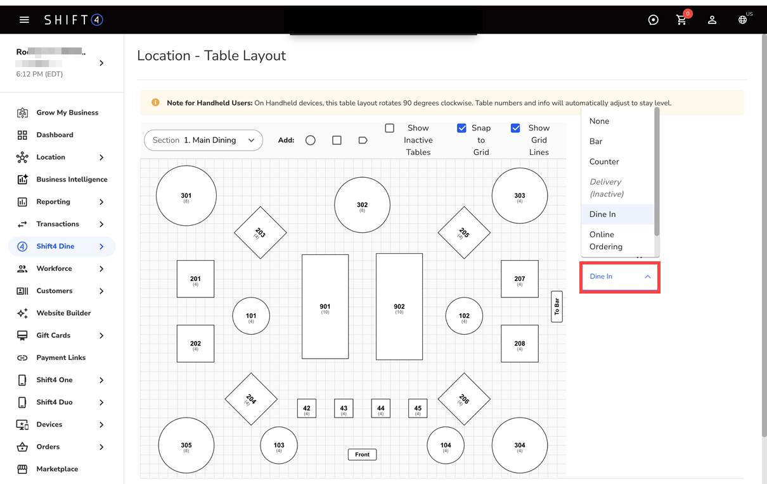Expand the Location submenu chevron
Image resolution: width=767 pixels, height=484 pixels.
pos(101,157)
